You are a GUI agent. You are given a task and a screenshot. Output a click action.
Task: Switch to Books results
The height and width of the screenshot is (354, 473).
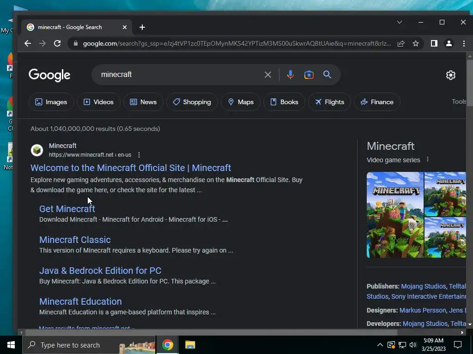[x=284, y=102]
